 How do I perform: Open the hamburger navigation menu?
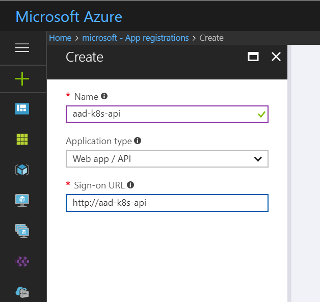coord(22,48)
